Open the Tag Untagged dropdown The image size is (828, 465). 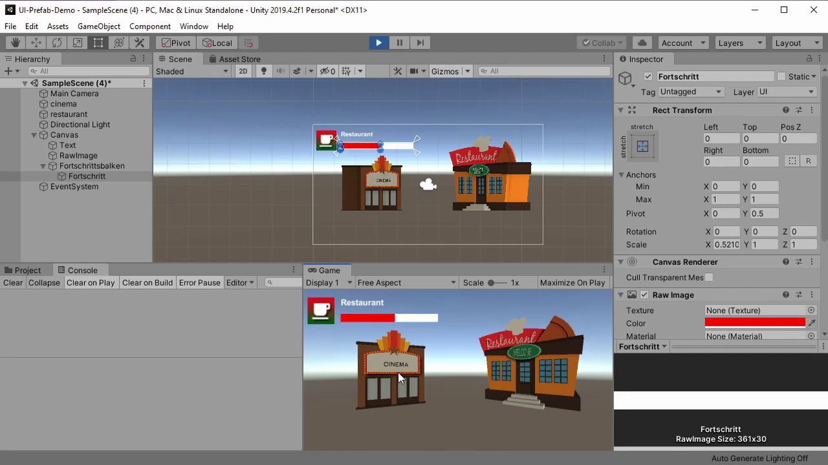pos(691,92)
